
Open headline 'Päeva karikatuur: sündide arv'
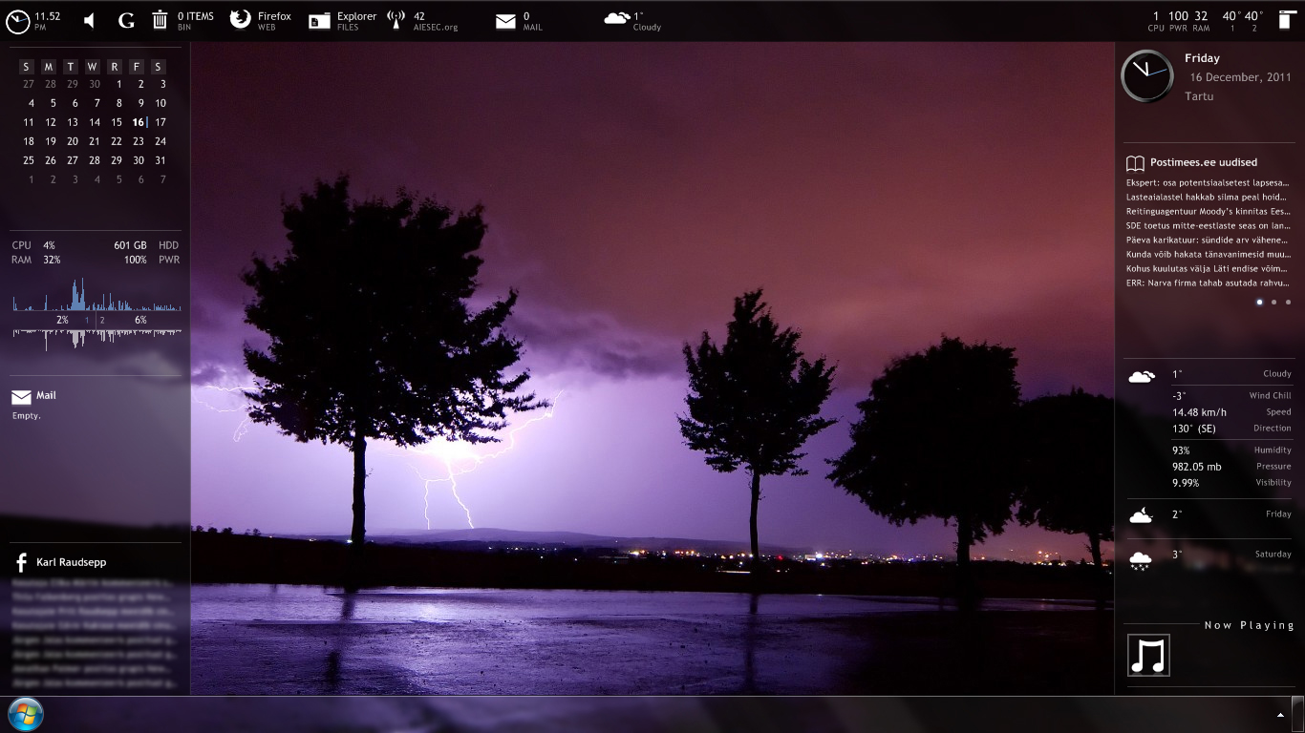tap(1209, 240)
